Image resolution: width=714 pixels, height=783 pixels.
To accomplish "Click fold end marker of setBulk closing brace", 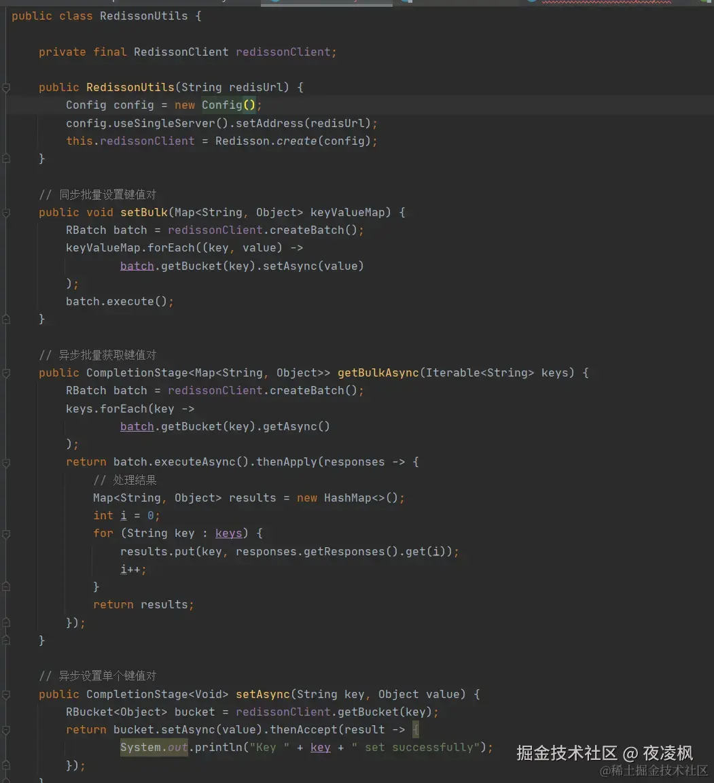I will pos(6,319).
